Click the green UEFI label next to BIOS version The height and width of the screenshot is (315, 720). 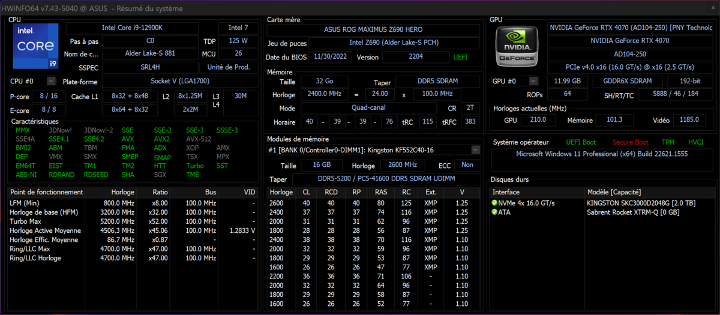(x=461, y=57)
